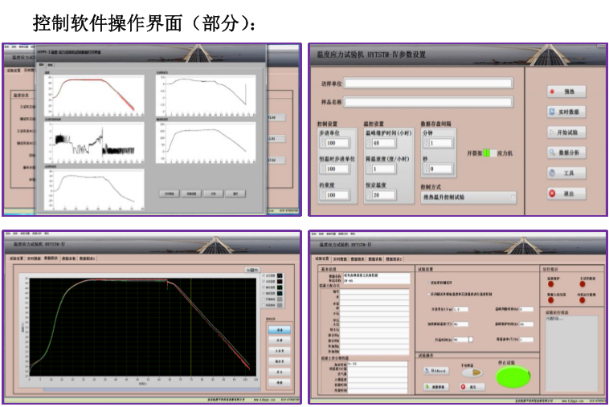Viewport: 609px width, 407px height.
Task: Select the 试验设置 tab in the chart window
Action: [x=16, y=259]
